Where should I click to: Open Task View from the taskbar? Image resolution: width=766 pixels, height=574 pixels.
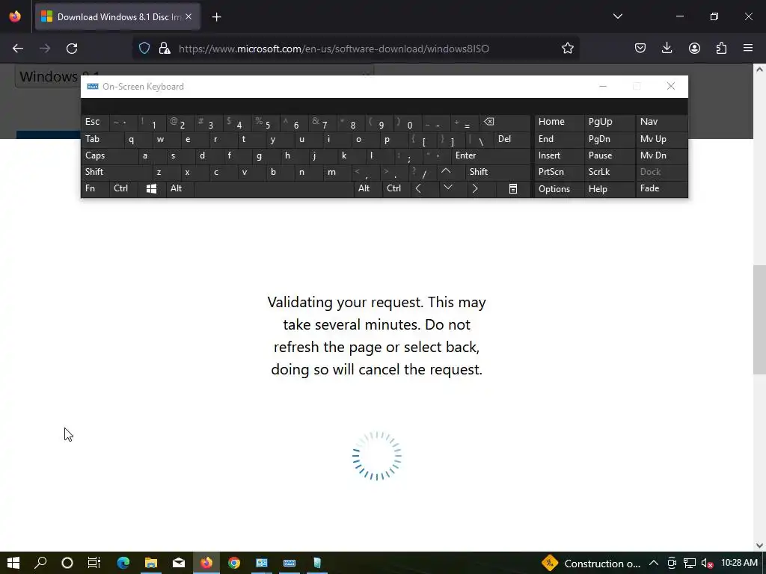(x=94, y=563)
